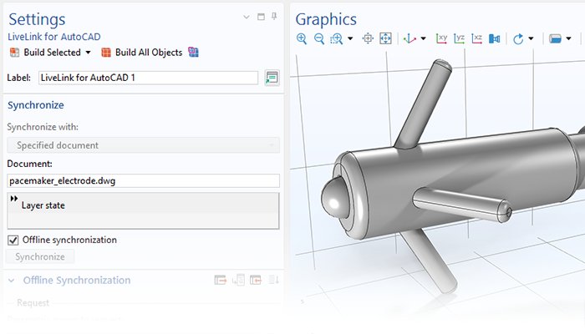Click Build Selected

[45, 53]
